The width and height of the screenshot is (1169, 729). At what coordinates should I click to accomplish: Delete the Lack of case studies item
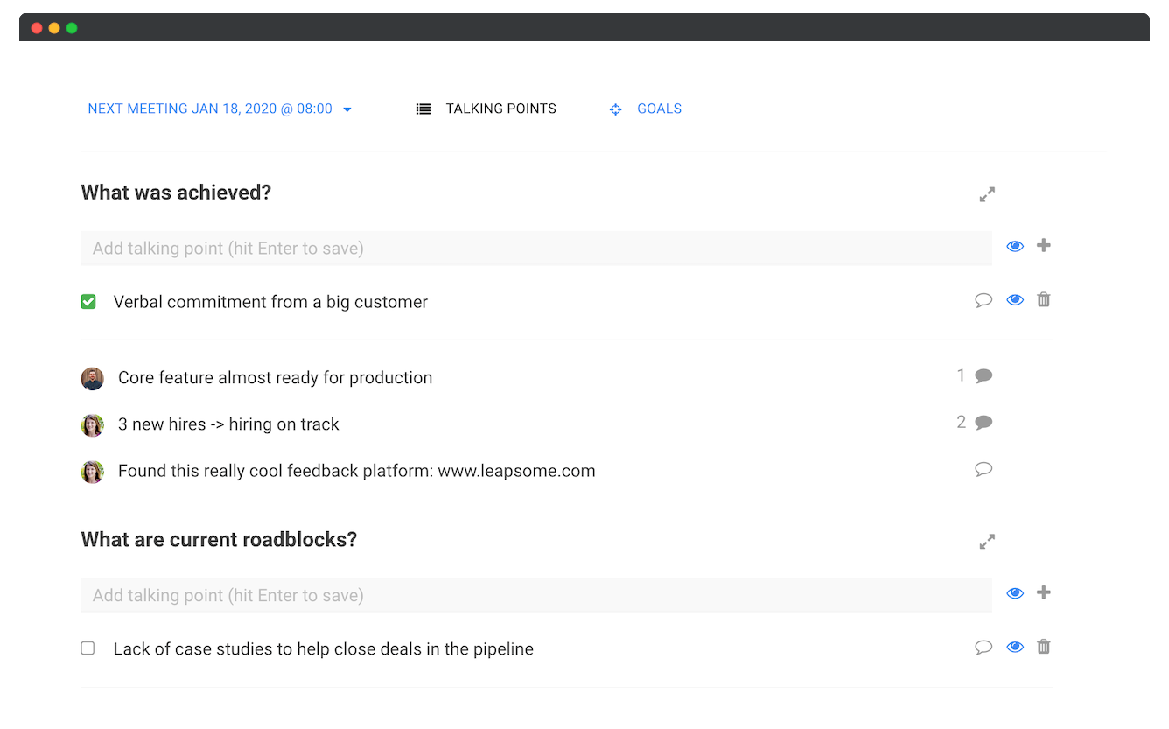(x=1043, y=648)
